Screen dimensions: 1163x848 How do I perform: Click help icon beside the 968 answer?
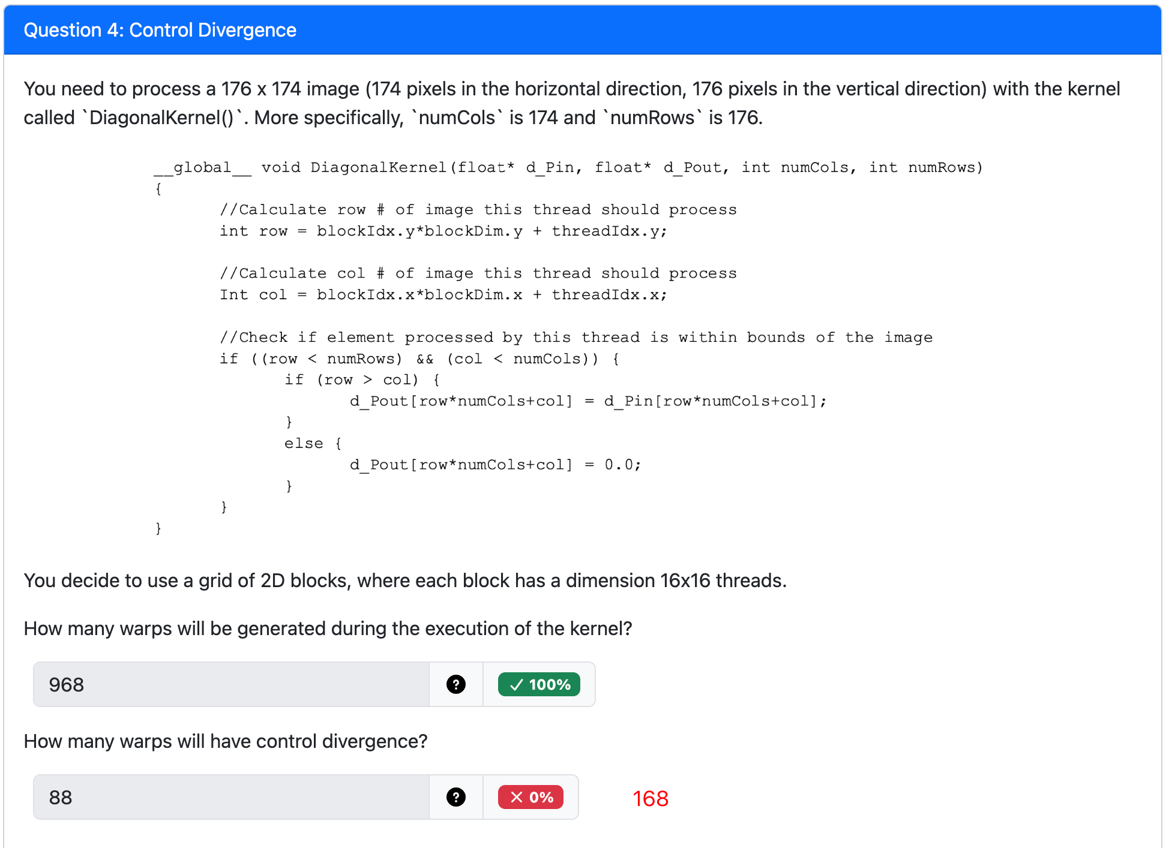[x=455, y=684]
